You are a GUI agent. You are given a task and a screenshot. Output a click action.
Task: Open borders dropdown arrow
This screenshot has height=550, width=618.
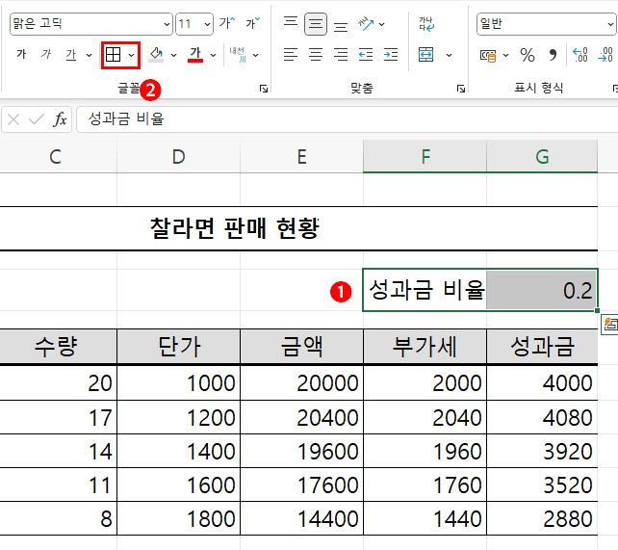click(132, 55)
